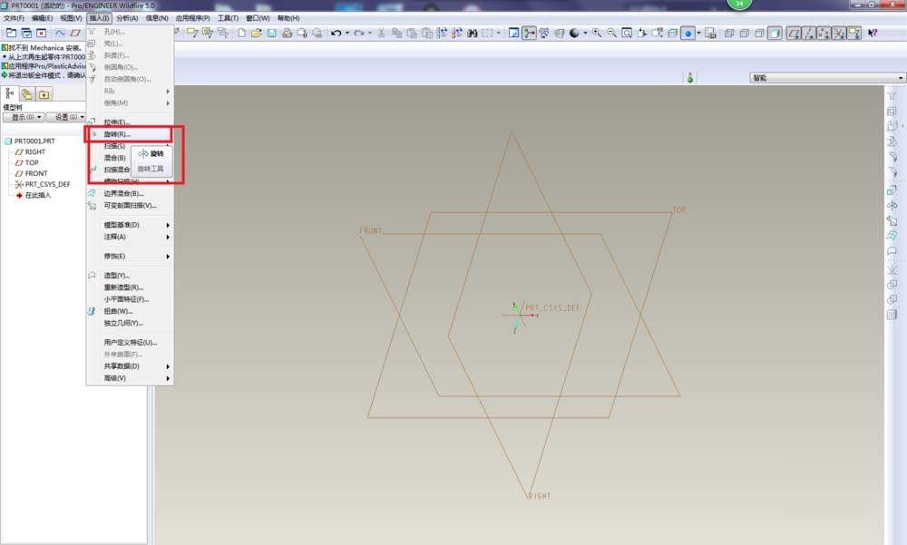This screenshot has width=907, height=545.
Task: Open the 分析(A) menu
Action: point(127,18)
